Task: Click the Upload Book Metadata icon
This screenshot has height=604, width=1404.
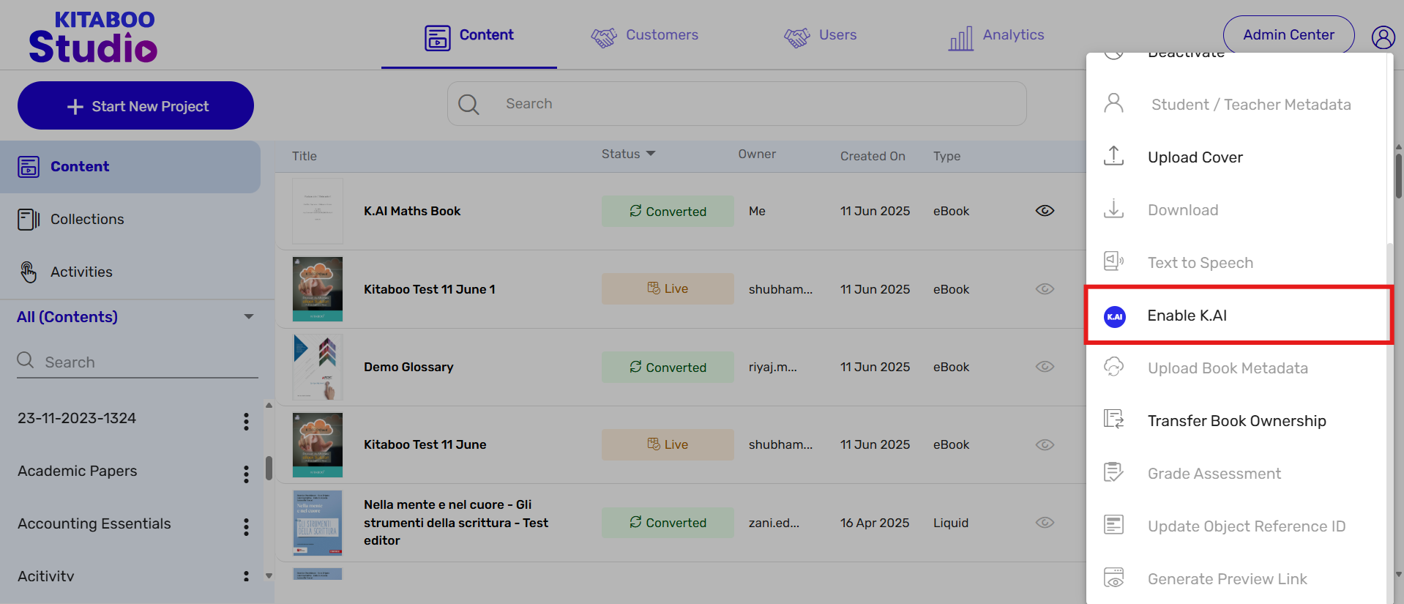Action: [x=1113, y=366]
